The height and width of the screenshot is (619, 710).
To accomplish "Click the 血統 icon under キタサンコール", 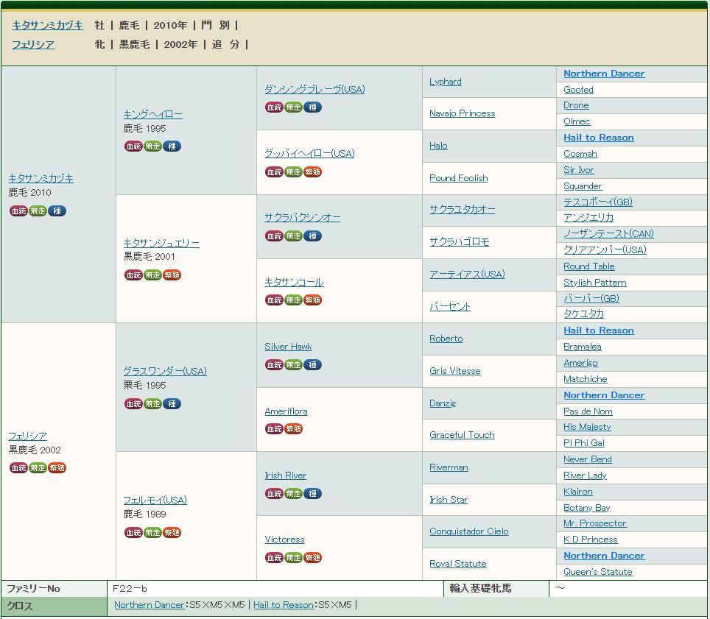I will coord(274,300).
